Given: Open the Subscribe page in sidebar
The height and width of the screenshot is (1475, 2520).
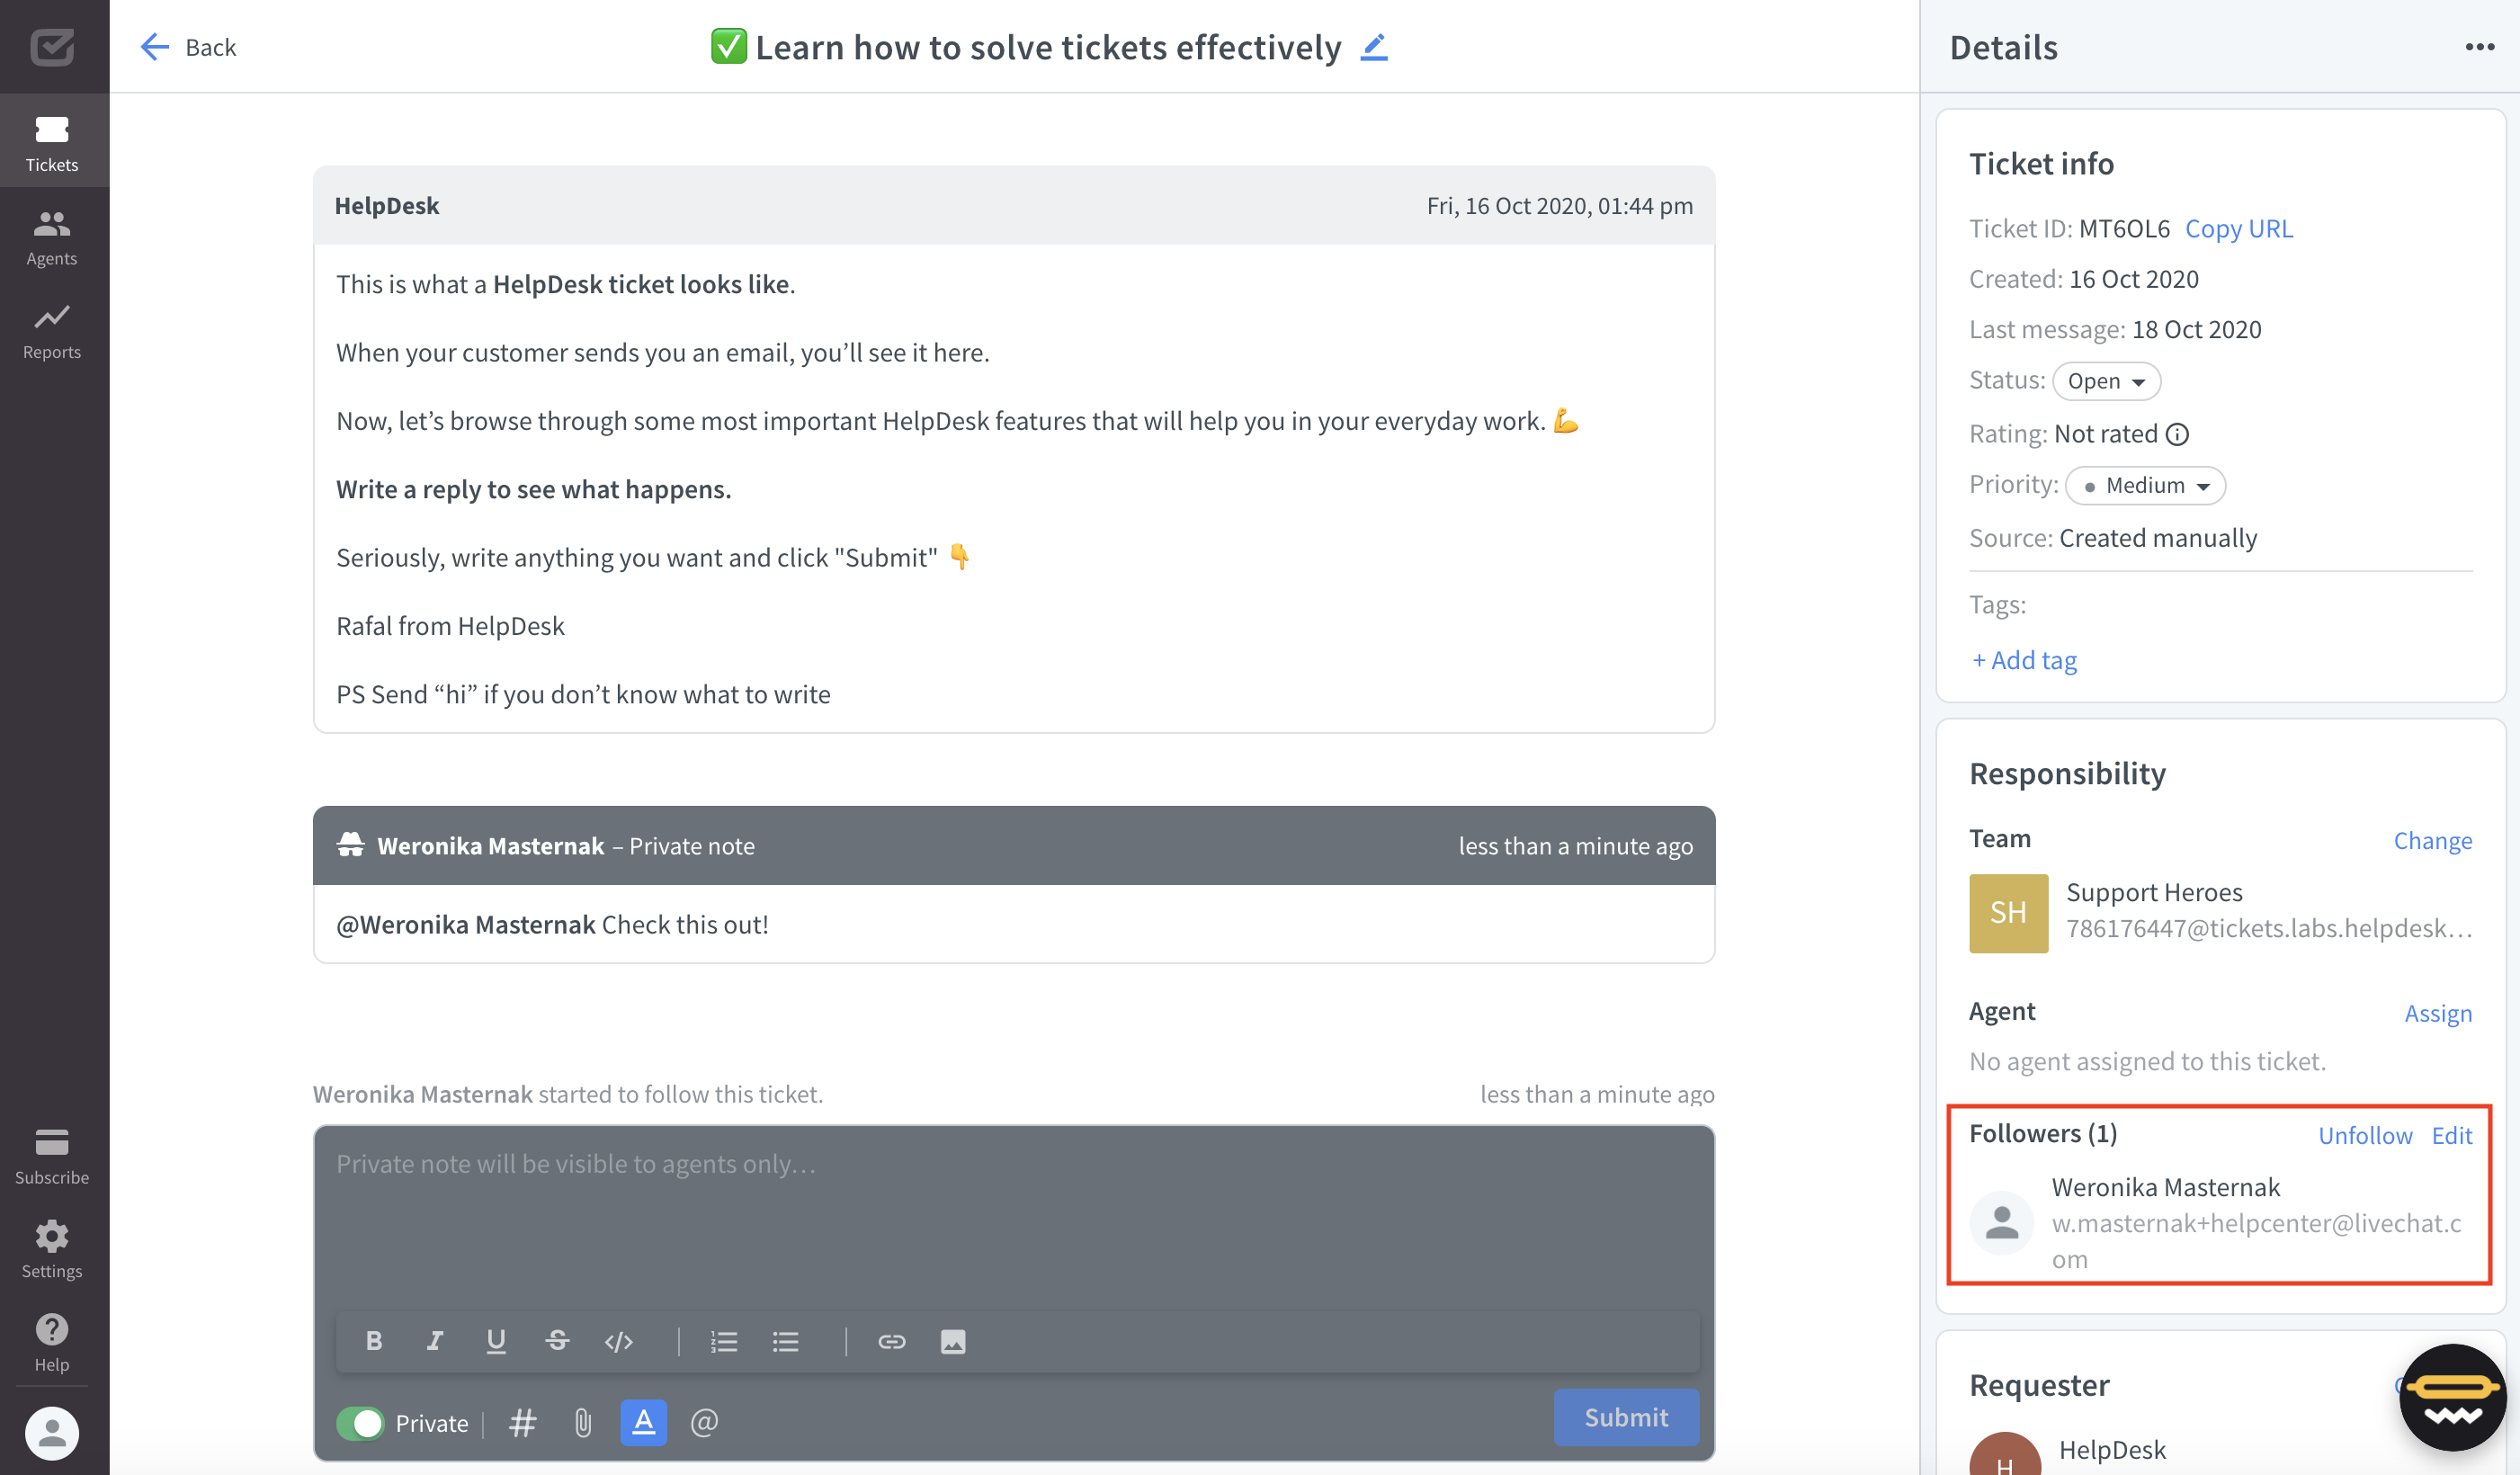Looking at the screenshot, I should (x=52, y=1156).
